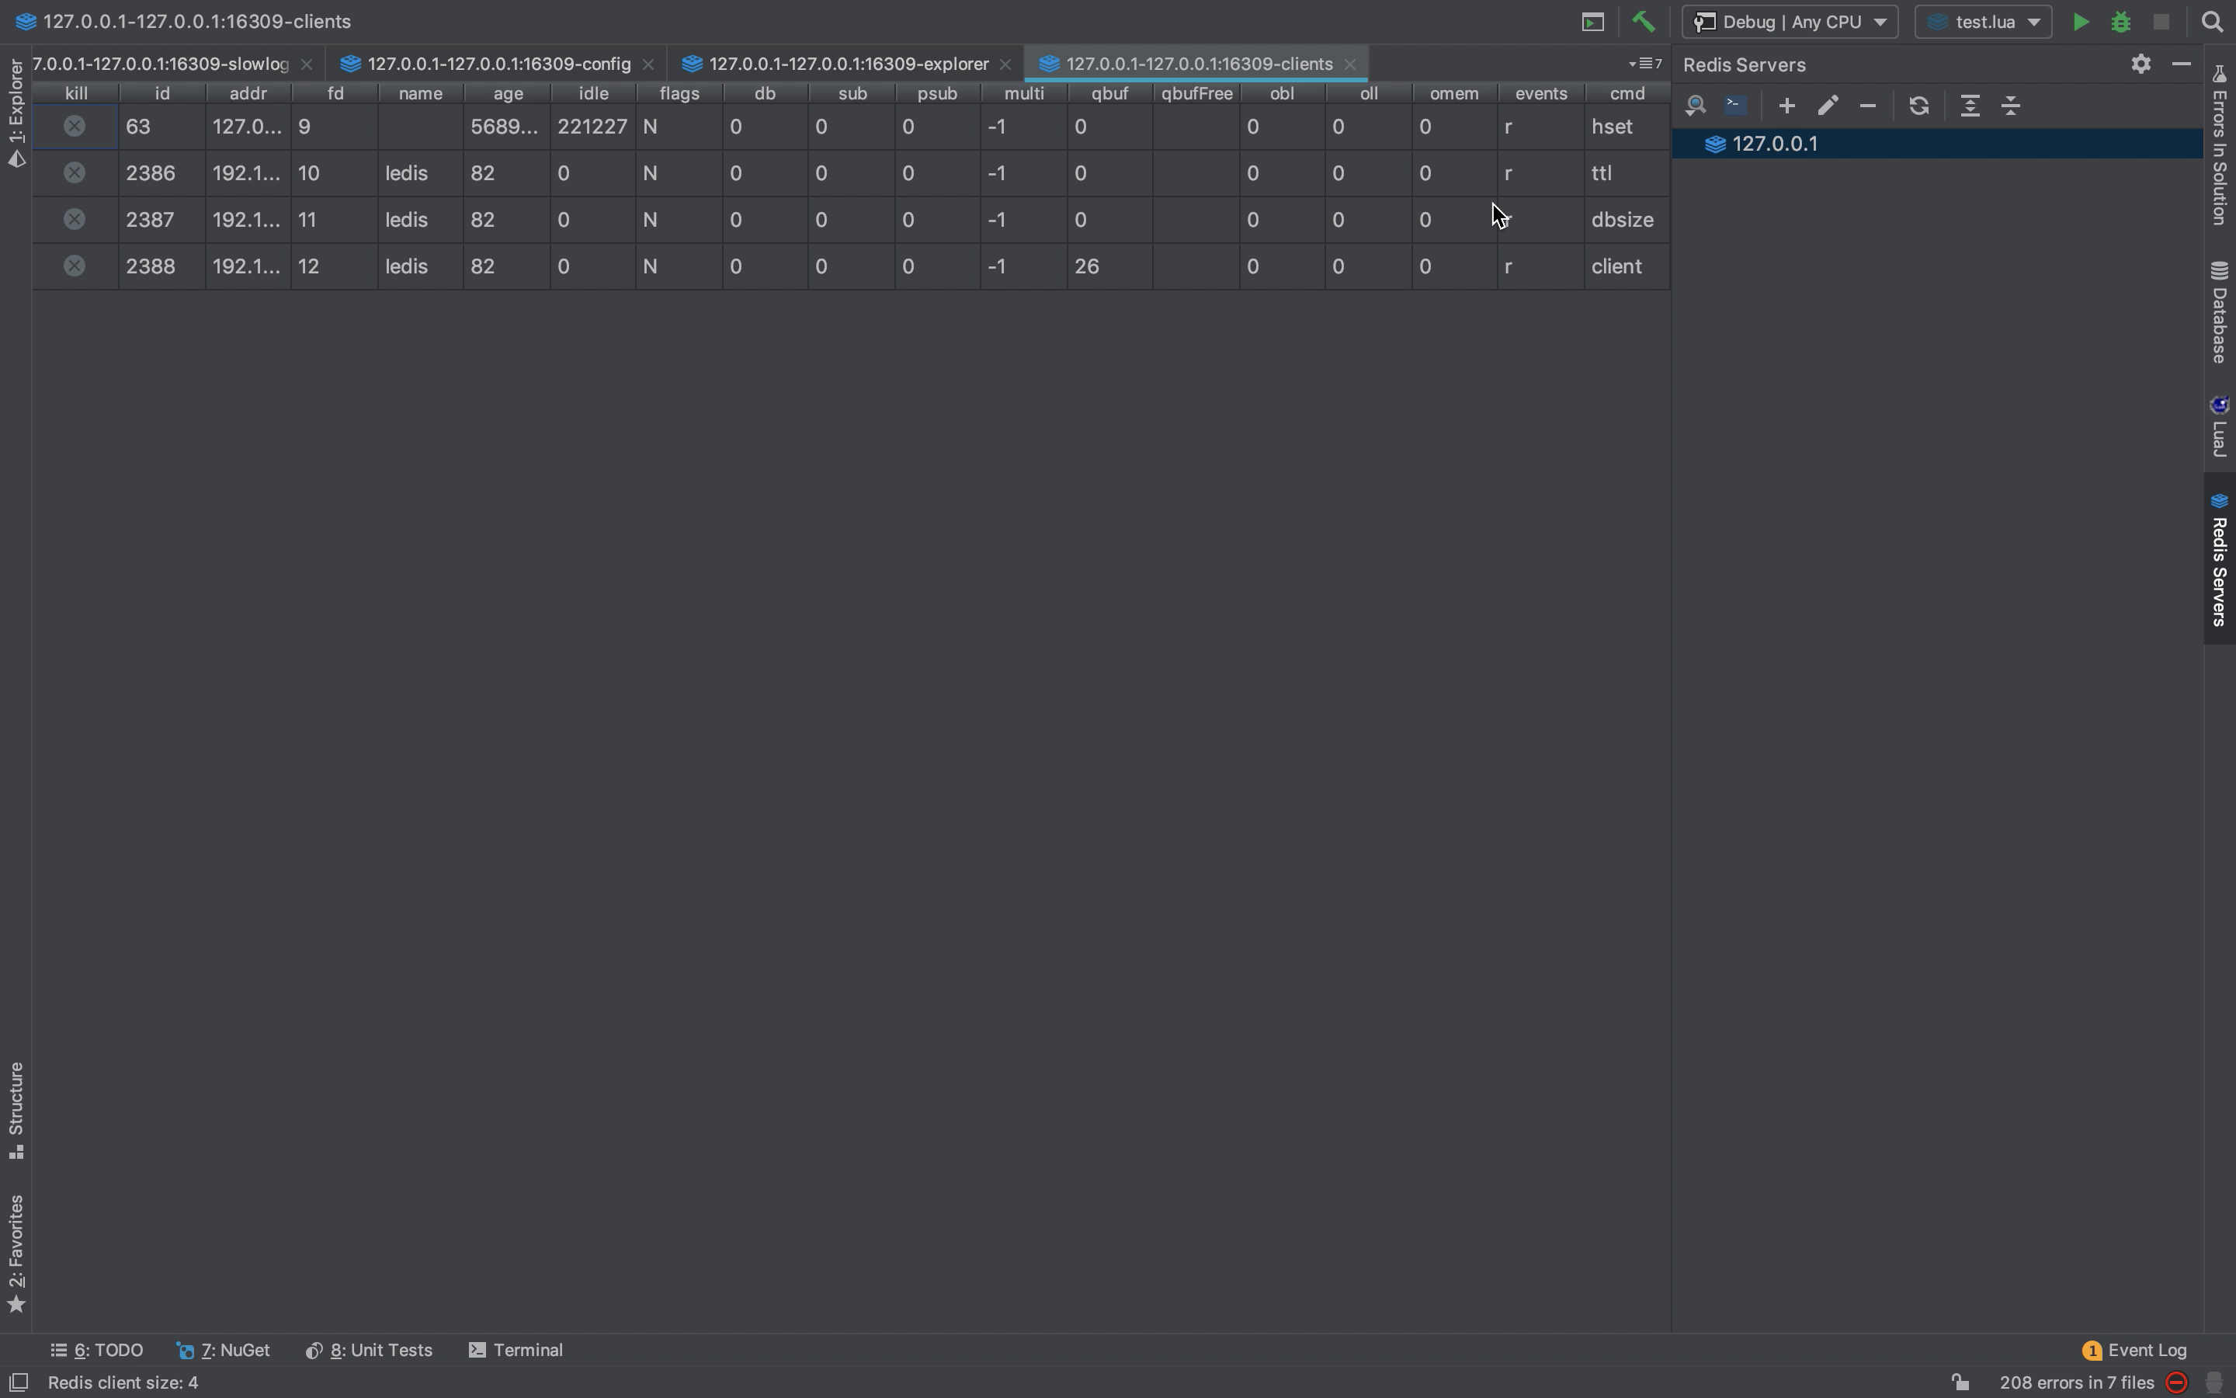Close the 16309-slowlog tab
The height and width of the screenshot is (1398, 2236).
pyautogui.click(x=307, y=64)
